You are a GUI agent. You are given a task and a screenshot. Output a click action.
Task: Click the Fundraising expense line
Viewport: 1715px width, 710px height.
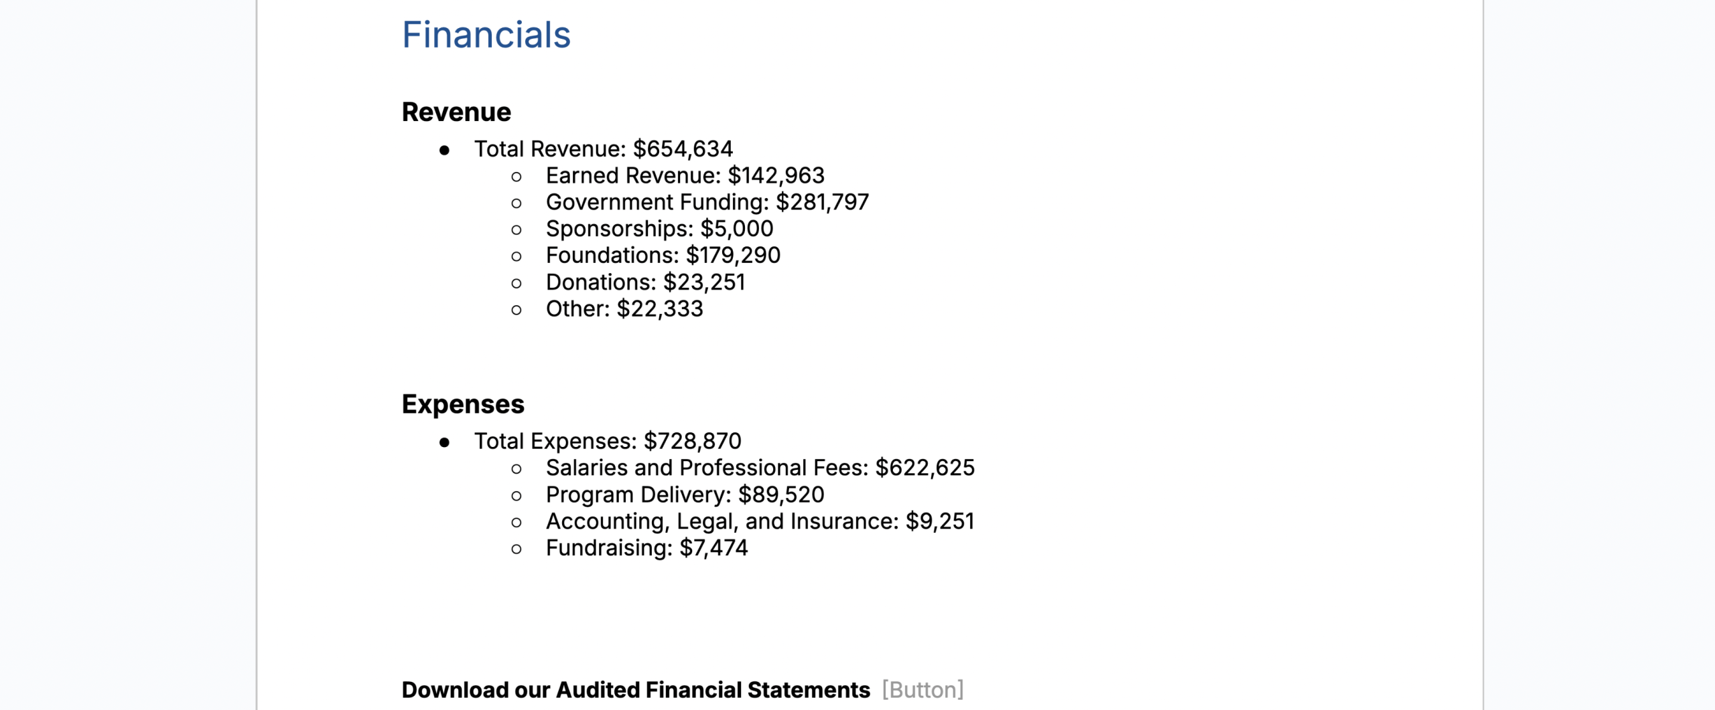(646, 548)
